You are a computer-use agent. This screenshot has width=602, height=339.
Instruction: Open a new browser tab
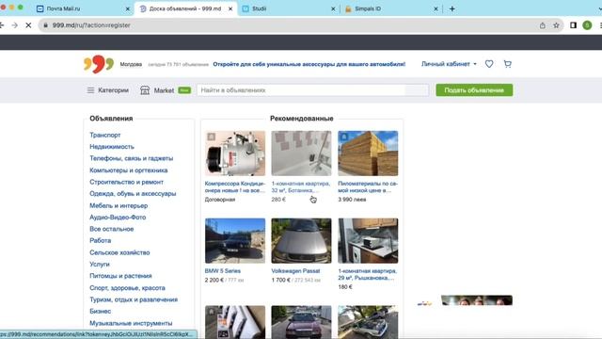(451, 8)
